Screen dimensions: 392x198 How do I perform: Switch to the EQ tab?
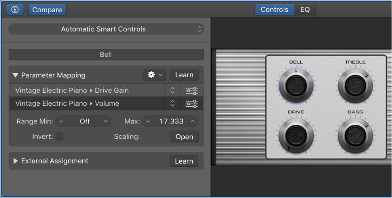pos(305,9)
